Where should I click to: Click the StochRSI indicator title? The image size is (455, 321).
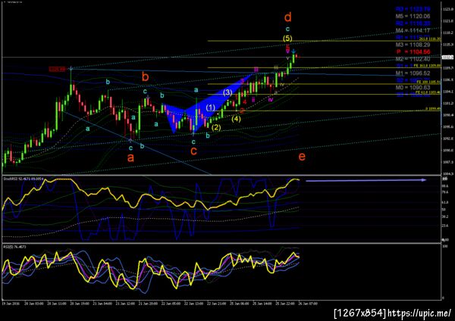[x=24, y=179]
